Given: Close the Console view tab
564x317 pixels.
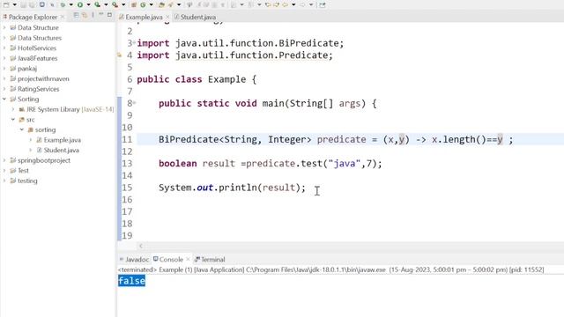Looking at the screenshot, I should pos(188,259).
